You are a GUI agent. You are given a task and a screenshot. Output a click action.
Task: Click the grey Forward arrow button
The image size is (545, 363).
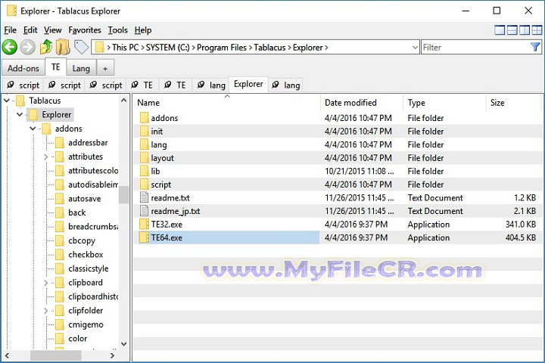27,47
